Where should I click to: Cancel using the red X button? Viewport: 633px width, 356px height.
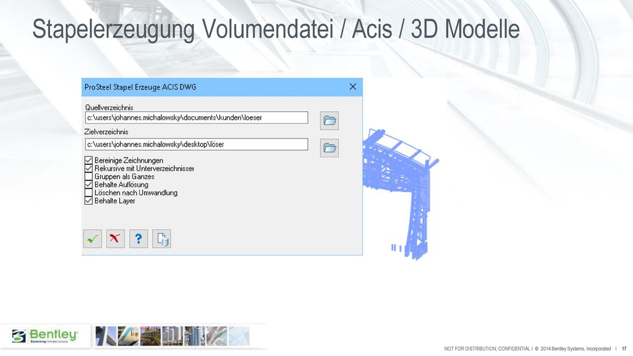click(116, 239)
